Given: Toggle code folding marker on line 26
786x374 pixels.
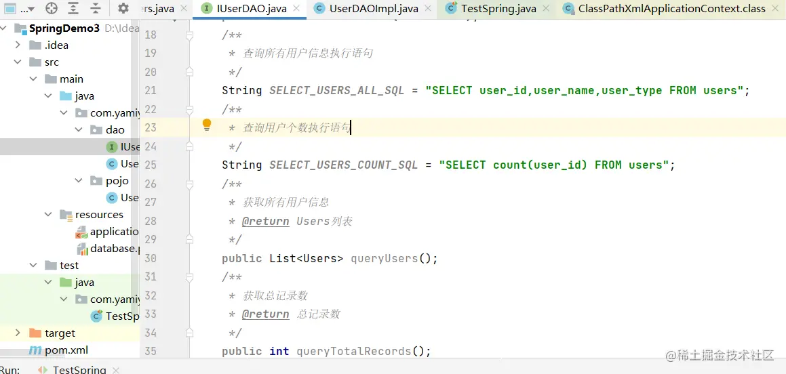Looking at the screenshot, I should pos(189,184).
